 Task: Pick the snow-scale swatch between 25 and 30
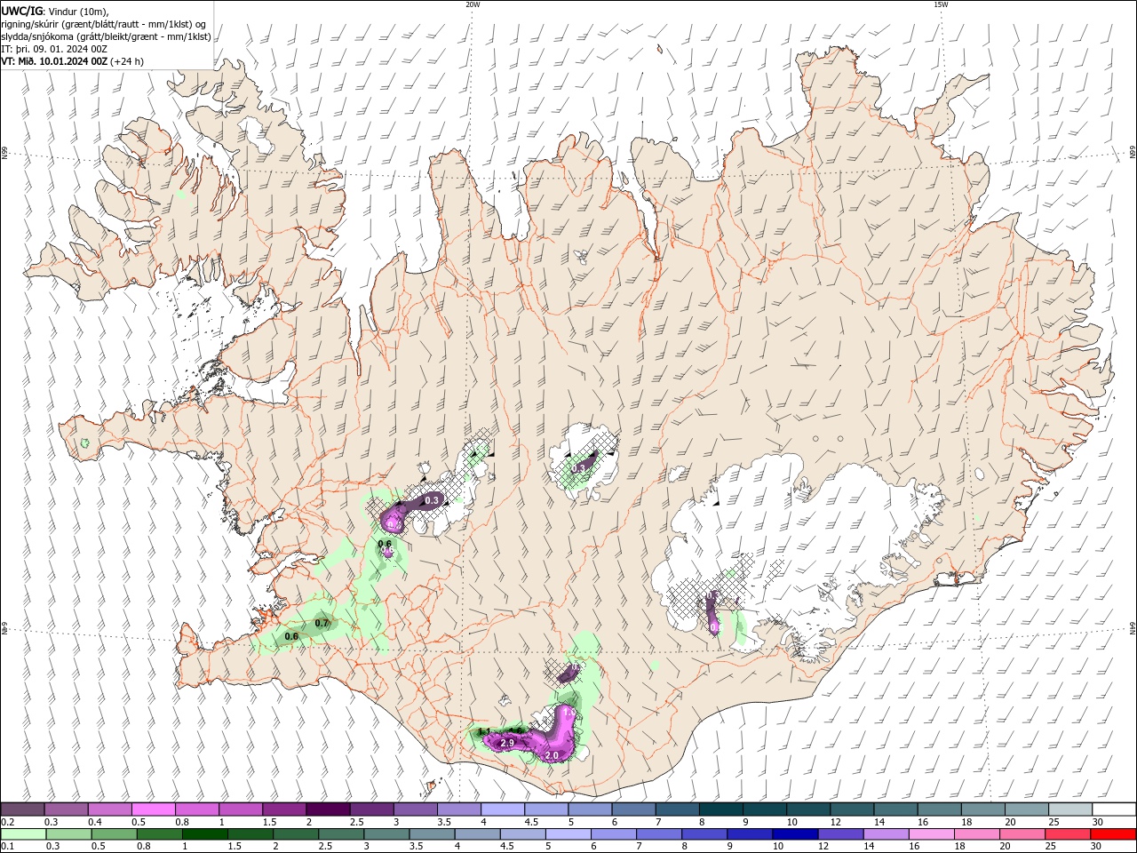pos(1070,809)
